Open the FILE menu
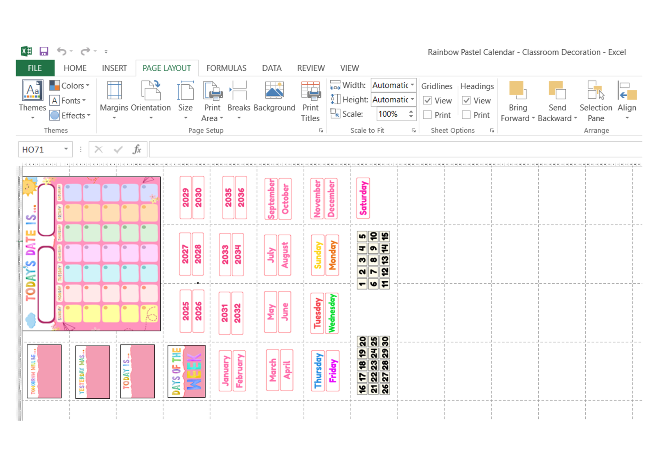The width and height of the screenshot is (658, 465). click(34, 68)
